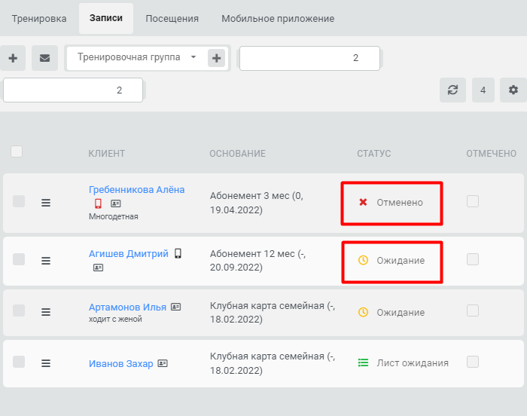Click the КЛИЕНТ column header
Image resolution: width=527 pixels, height=416 pixels.
[x=107, y=154]
